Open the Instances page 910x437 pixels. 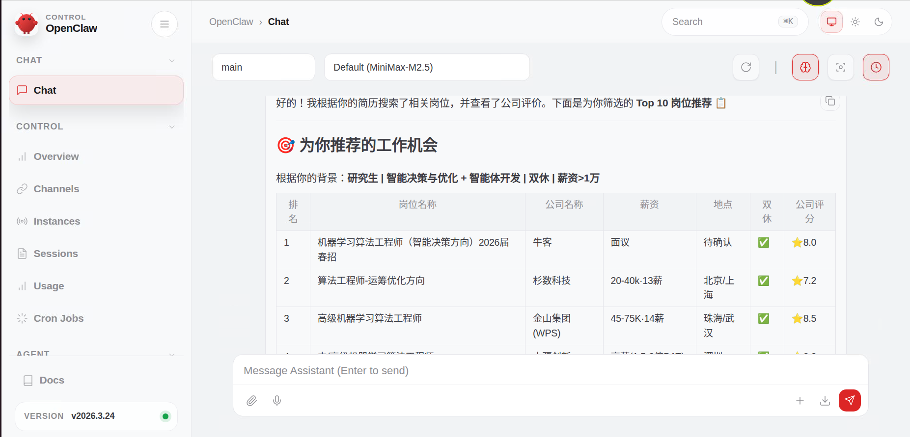point(96,221)
